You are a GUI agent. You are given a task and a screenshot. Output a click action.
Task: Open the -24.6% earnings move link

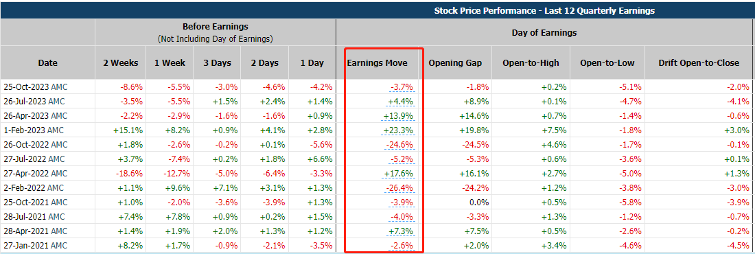coord(401,145)
